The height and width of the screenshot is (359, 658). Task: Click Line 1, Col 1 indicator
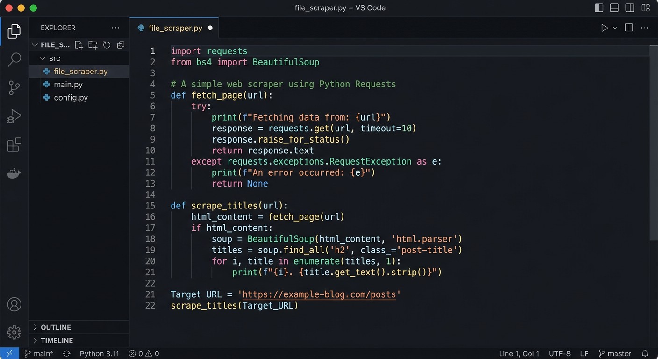tap(519, 353)
